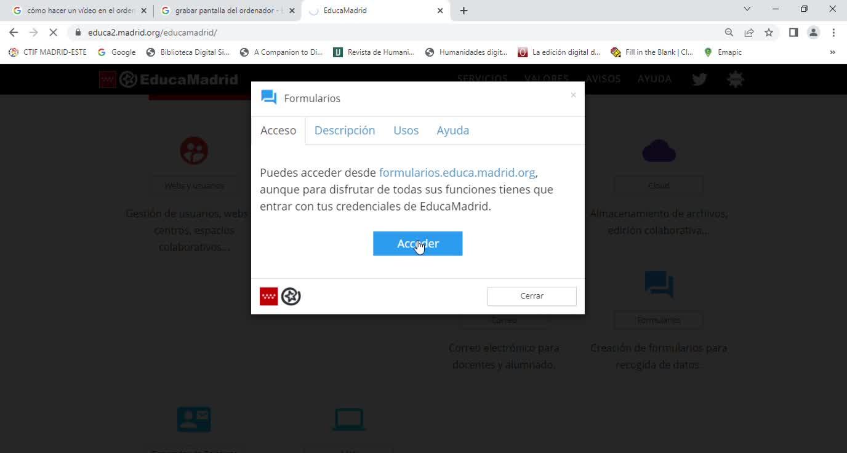This screenshot has width=847, height=453.
Task: Open the SERVICIOS menu in site header
Action: (482, 79)
